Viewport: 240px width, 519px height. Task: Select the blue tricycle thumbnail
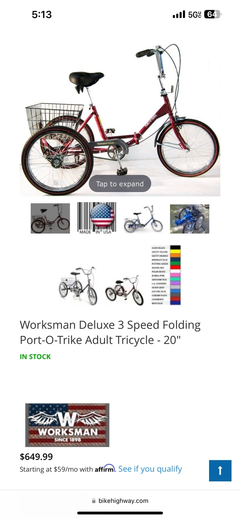[x=143, y=218]
